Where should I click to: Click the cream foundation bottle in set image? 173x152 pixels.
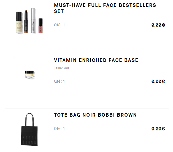coord(19,22)
